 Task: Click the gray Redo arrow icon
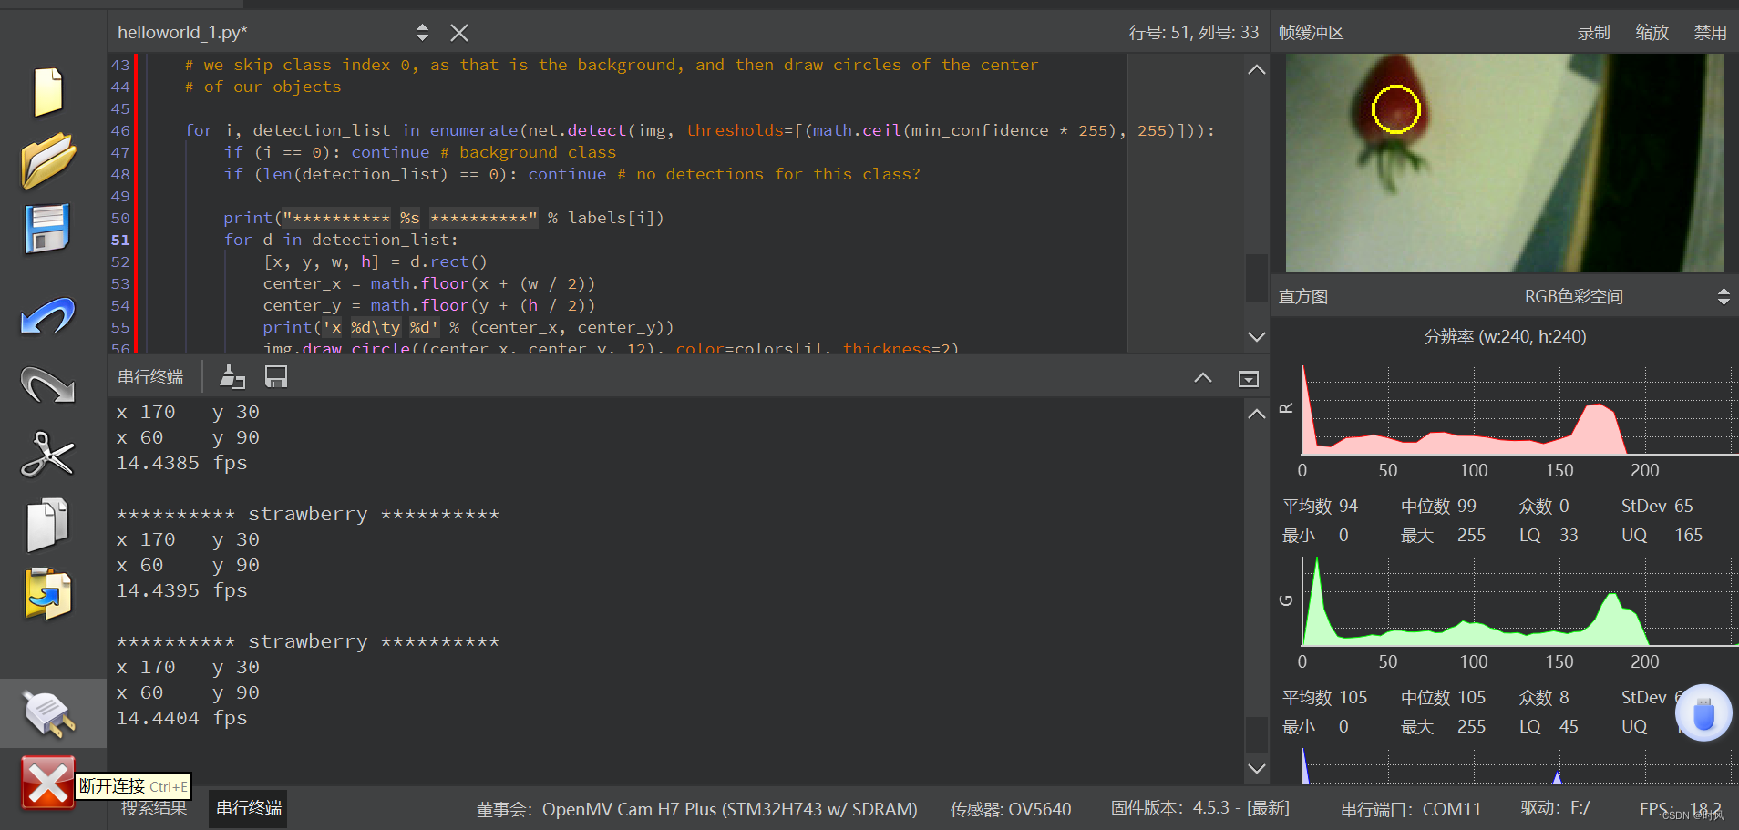click(x=47, y=384)
